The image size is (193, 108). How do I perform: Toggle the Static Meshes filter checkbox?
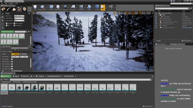pyautogui.click(x=14, y=23)
